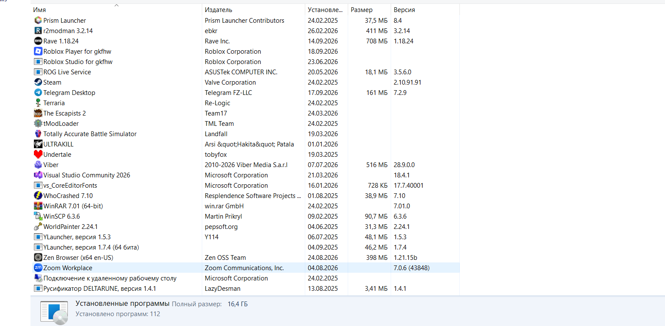
Task: Select the Roblox Player for gkfhw icon
Action: [38, 51]
